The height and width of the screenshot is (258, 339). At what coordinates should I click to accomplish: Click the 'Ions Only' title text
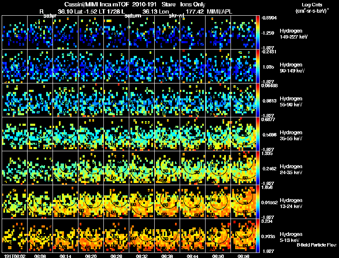(193, 5)
